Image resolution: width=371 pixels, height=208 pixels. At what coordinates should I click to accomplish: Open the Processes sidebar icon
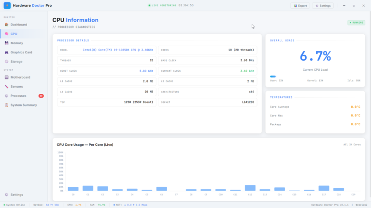tap(6, 96)
